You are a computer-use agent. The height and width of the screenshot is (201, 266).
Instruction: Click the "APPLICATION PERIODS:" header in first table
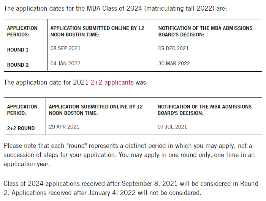[x=22, y=31]
